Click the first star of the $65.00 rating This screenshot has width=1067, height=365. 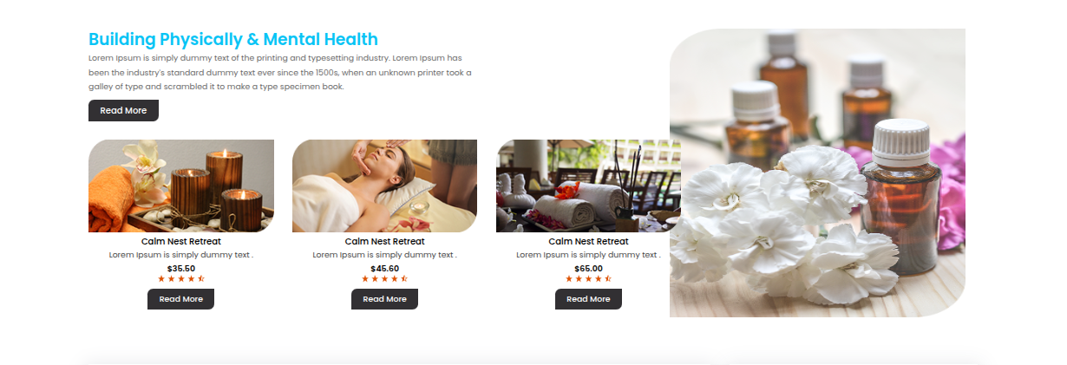(x=569, y=279)
